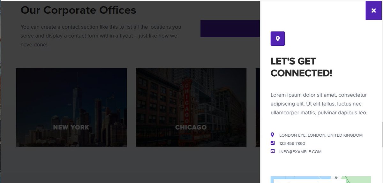Click the map preview at the flyout bottom
Image resolution: width=383 pixels, height=183 pixels.
321,179
